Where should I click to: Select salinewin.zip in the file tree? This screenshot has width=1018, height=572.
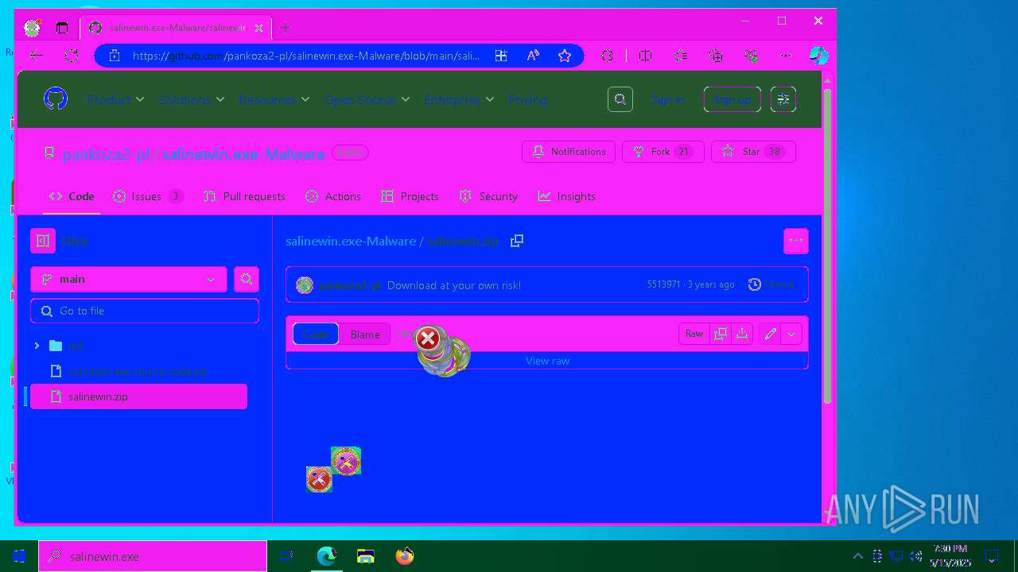(x=138, y=396)
